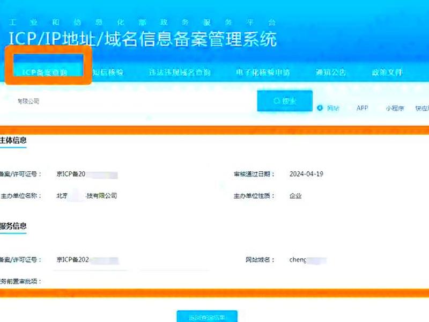Image resolution: width=429 pixels, height=322 pixels.
Task: Open the 短信核验 tab
Action: pos(108,72)
